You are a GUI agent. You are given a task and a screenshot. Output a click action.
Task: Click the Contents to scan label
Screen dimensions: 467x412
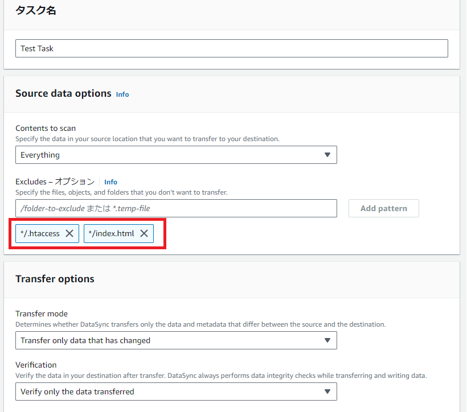(x=46, y=128)
